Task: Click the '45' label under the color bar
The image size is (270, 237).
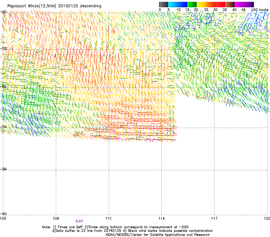Action: tap(243, 10)
